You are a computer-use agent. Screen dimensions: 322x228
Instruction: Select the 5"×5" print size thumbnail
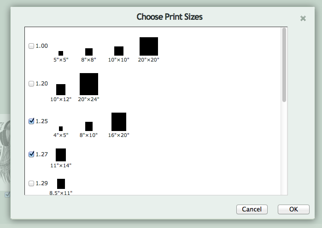pyautogui.click(x=61, y=53)
